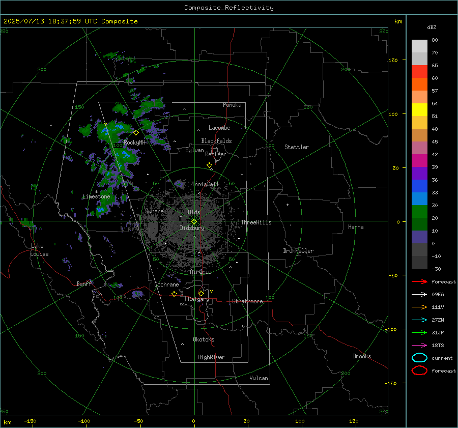
Task: Select the purple 39 dBZ swatch
Action: pyautogui.click(x=419, y=173)
